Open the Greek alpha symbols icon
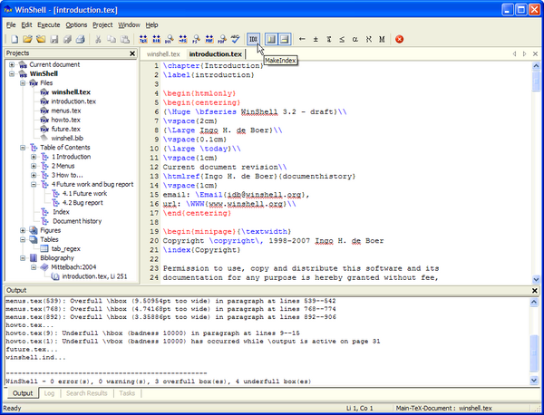Viewport: 544px width, 415px height. (x=355, y=39)
